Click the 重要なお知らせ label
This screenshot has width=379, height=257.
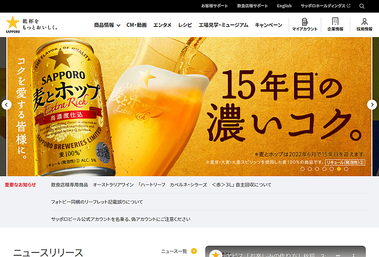pos(20,185)
